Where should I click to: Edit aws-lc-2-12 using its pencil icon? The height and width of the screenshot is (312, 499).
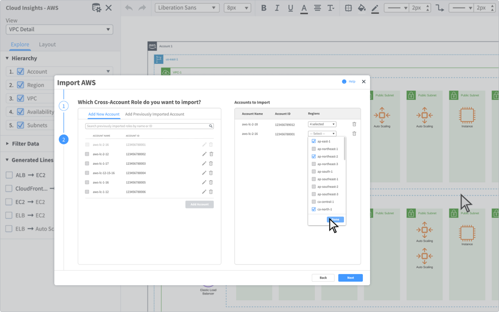(204, 154)
